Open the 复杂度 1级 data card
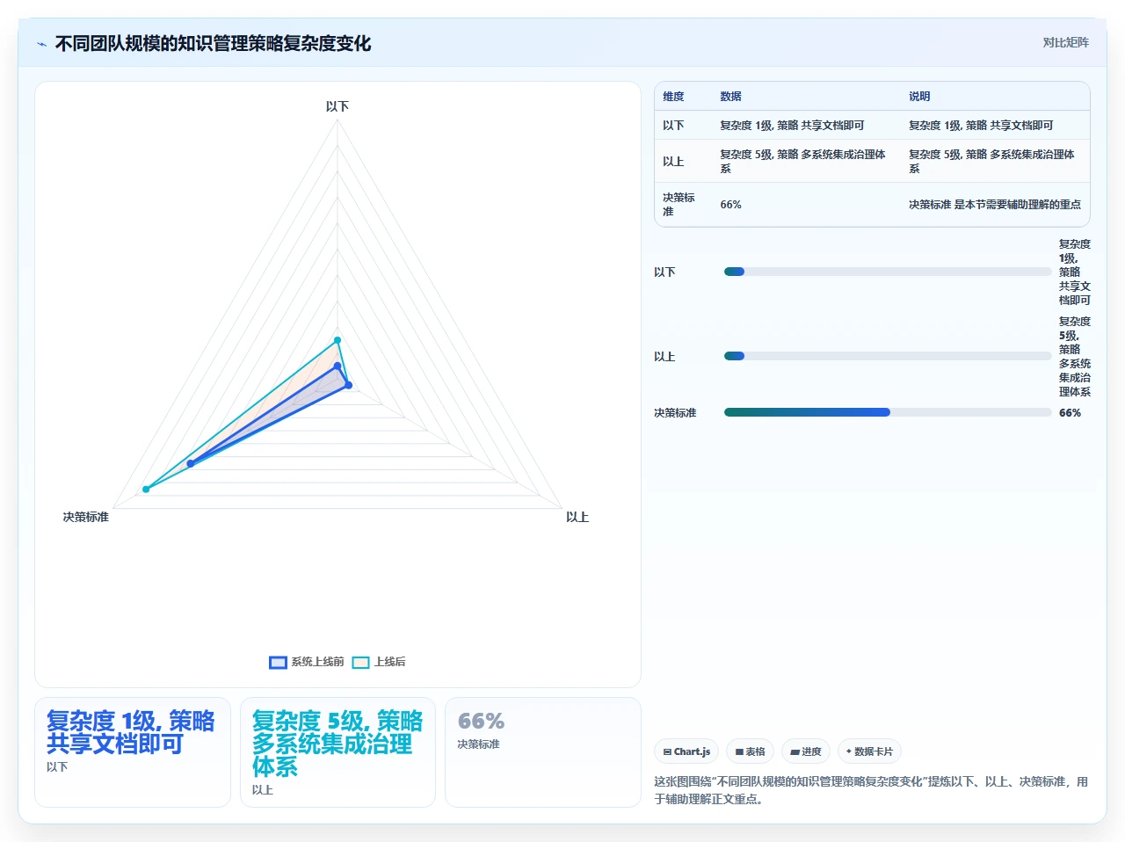This screenshot has height=842, width=1125. [133, 752]
